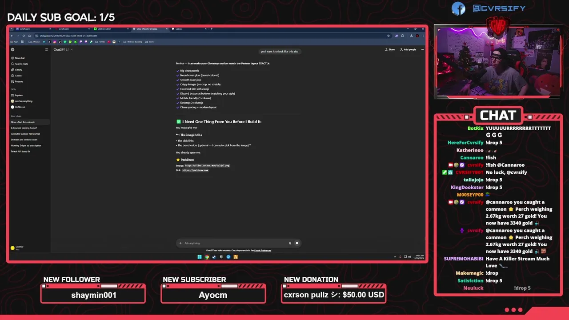Click the Steam taskbar icon

click(x=214, y=257)
